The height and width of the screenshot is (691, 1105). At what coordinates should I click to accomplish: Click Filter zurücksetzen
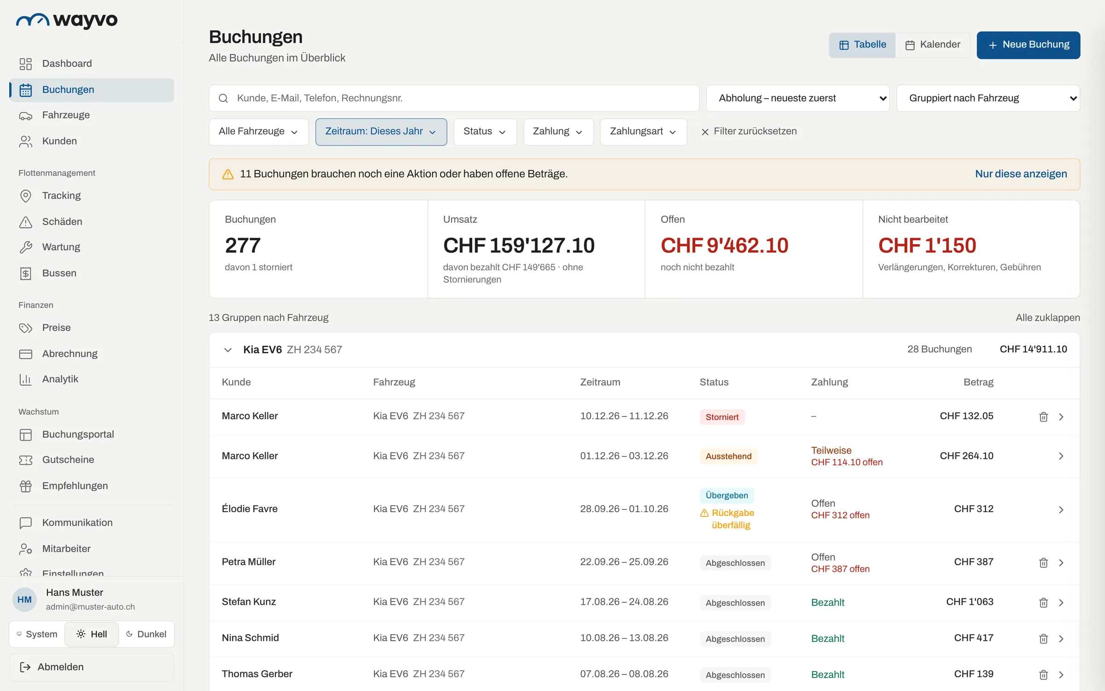tap(749, 132)
